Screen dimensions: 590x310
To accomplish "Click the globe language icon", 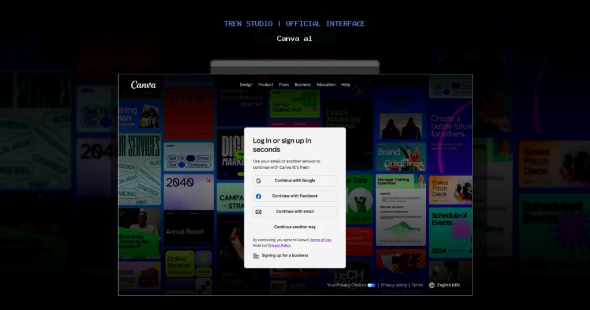I will (x=432, y=285).
